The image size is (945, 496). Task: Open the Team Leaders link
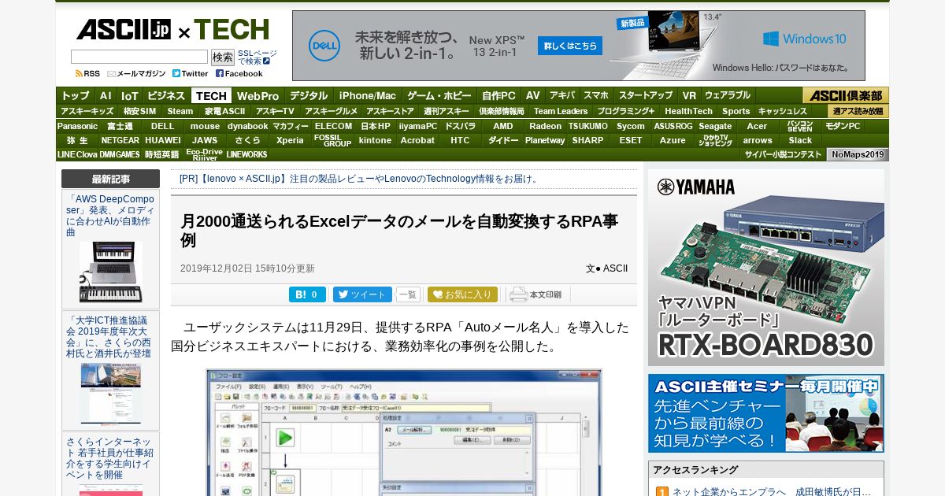[561, 111]
